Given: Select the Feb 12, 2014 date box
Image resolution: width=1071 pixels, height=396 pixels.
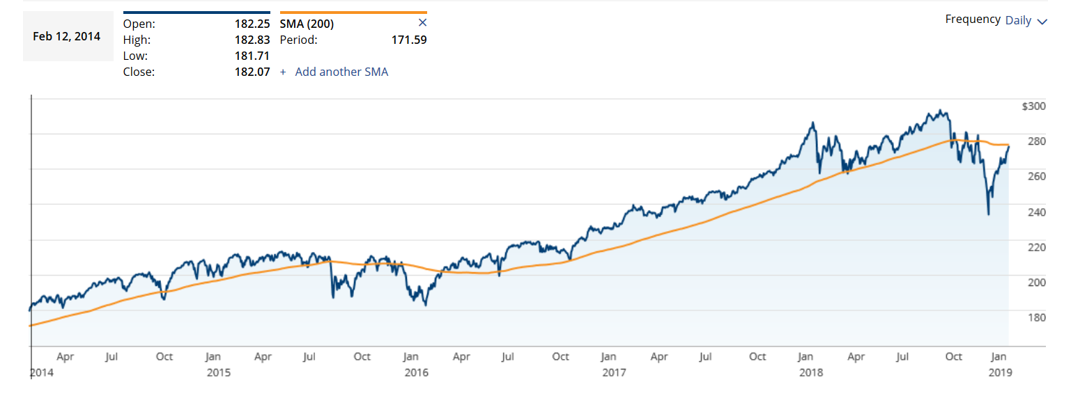Looking at the screenshot, I should coord(67,36).
